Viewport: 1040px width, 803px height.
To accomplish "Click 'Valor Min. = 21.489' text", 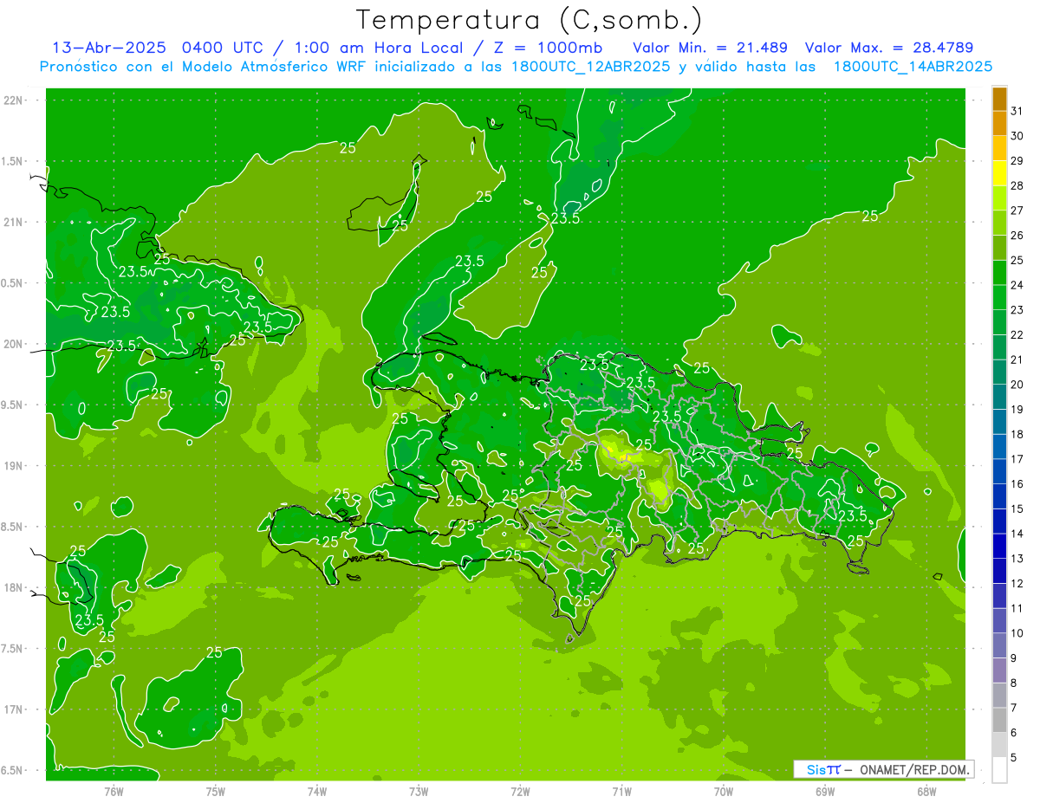I will (711, 47).
